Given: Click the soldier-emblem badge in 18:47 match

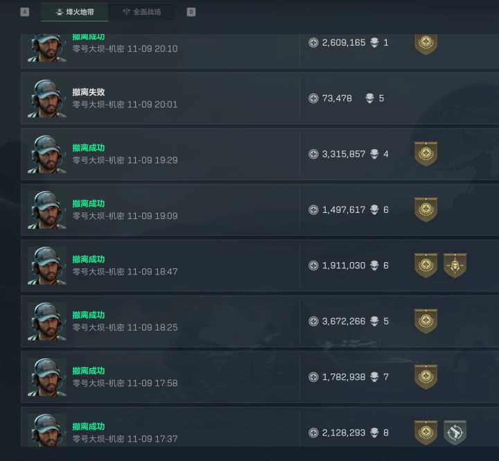Looking at the screenshot, I should click(455, 266).
